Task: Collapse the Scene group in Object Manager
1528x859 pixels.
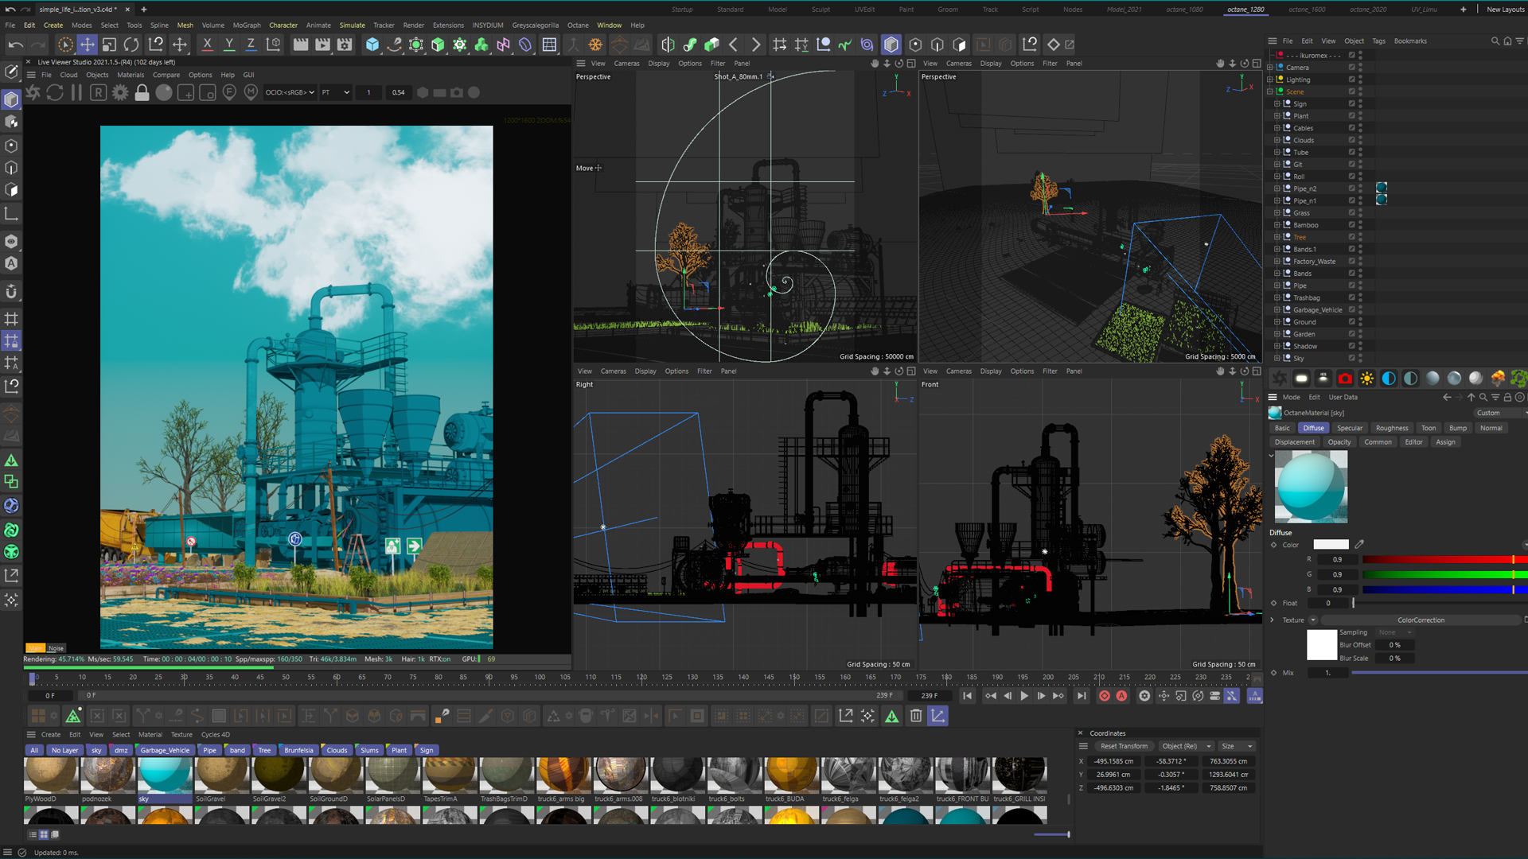Action: point(1269,91)
